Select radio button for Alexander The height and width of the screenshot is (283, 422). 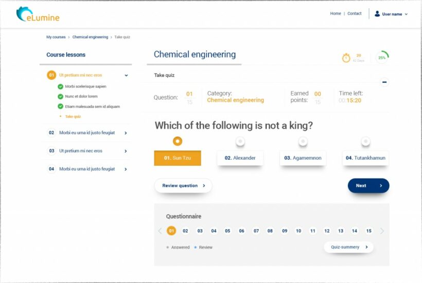pyautogui.click(x=240, y=141)
